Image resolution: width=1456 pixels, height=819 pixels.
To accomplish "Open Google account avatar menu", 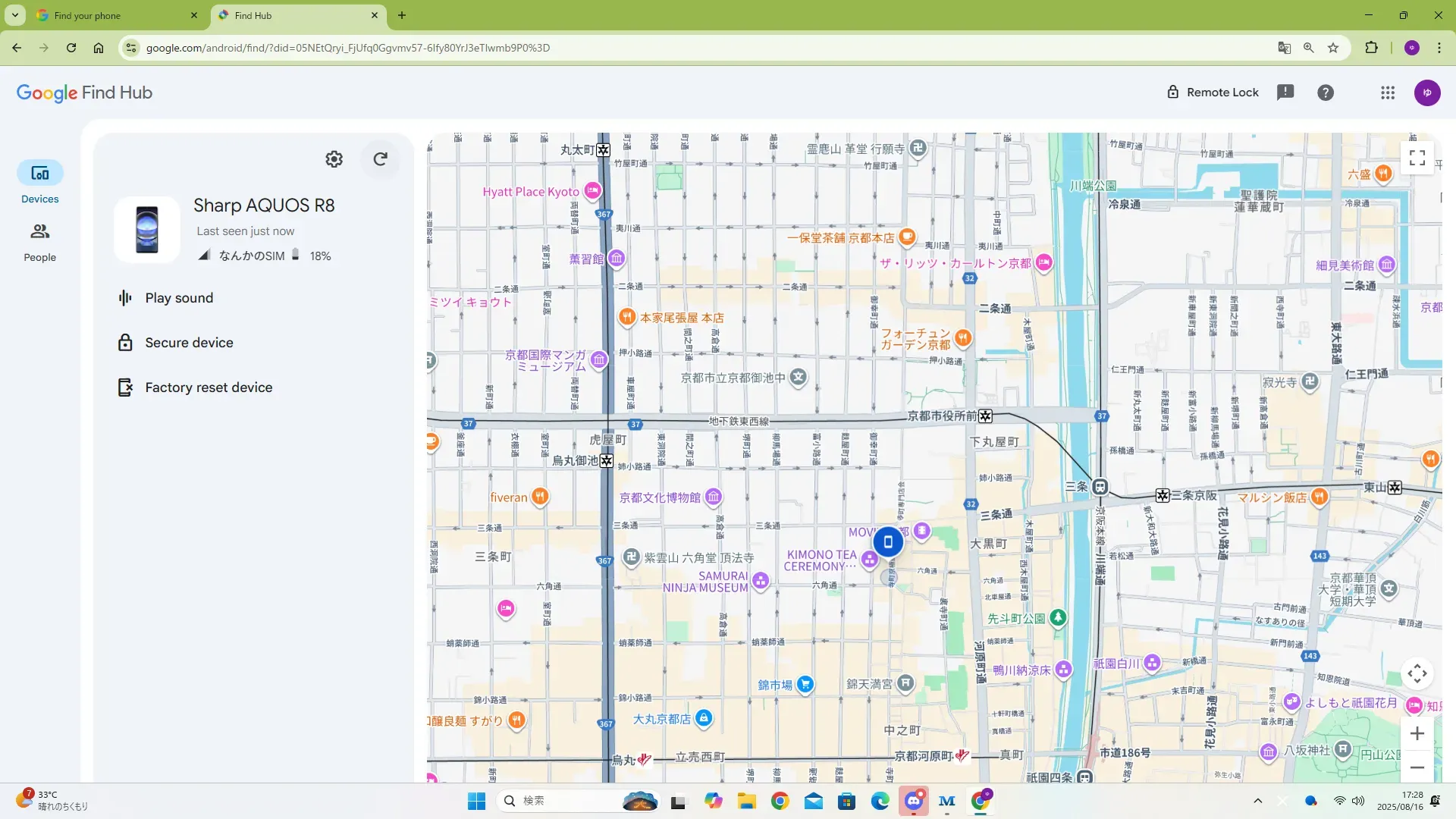I will pos(1427,93).
